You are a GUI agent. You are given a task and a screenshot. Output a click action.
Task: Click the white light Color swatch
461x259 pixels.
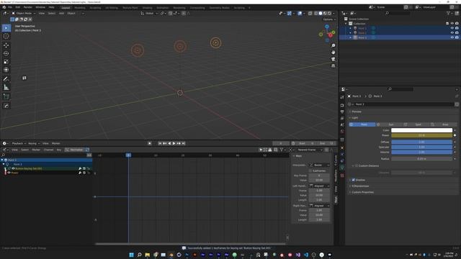(421, 130)
